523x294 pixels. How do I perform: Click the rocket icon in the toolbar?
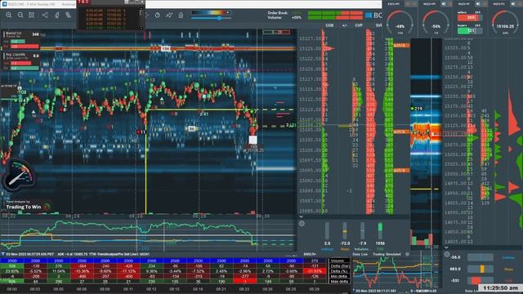point(57,15)
